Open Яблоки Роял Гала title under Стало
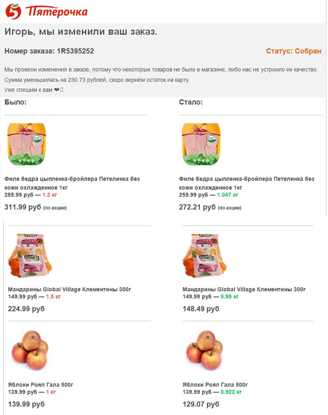Image resolution: width=328 pixels, height=415 pixels. (x=215, y=385)
